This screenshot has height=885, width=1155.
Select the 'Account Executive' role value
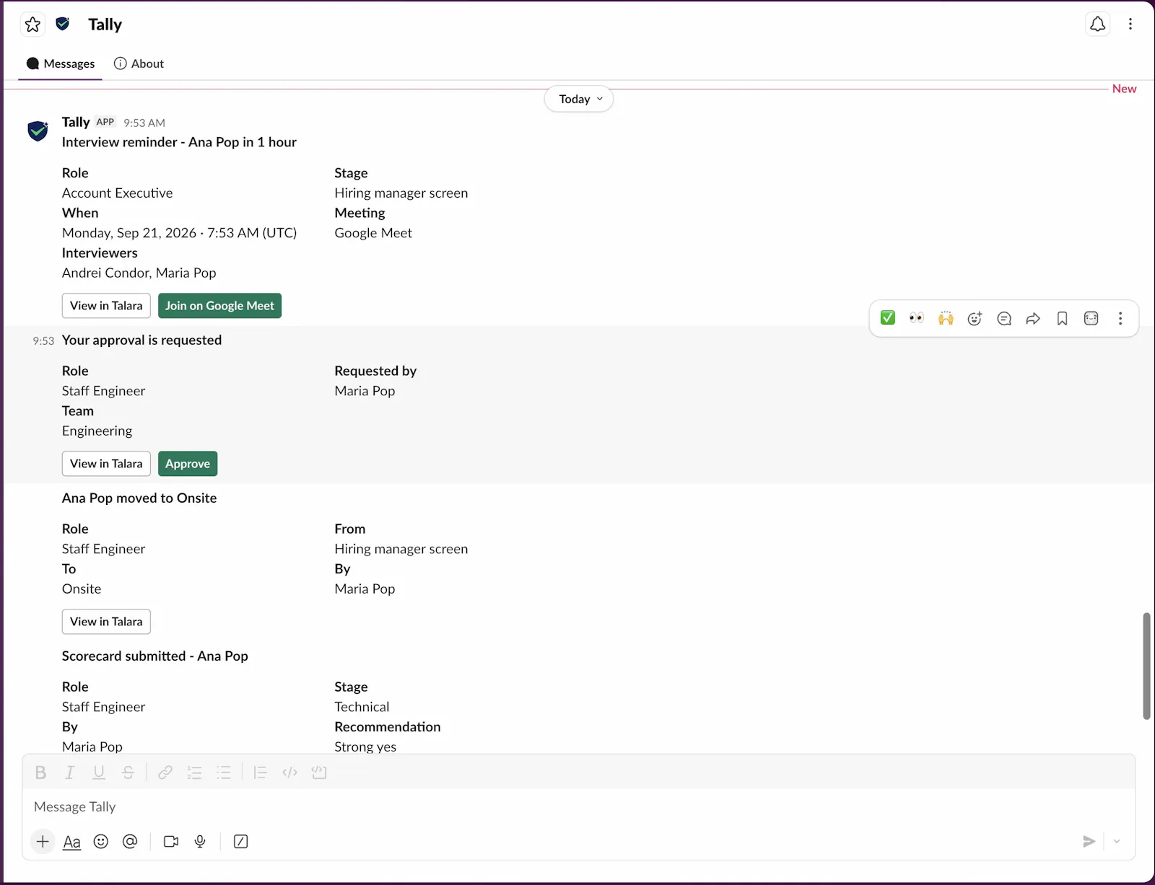(118, 193)
